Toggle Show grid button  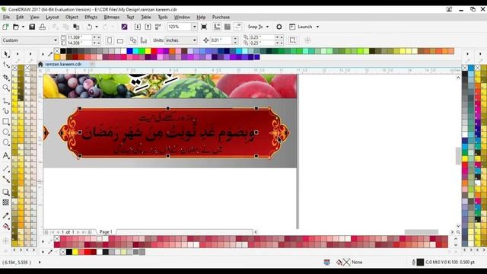228,27
